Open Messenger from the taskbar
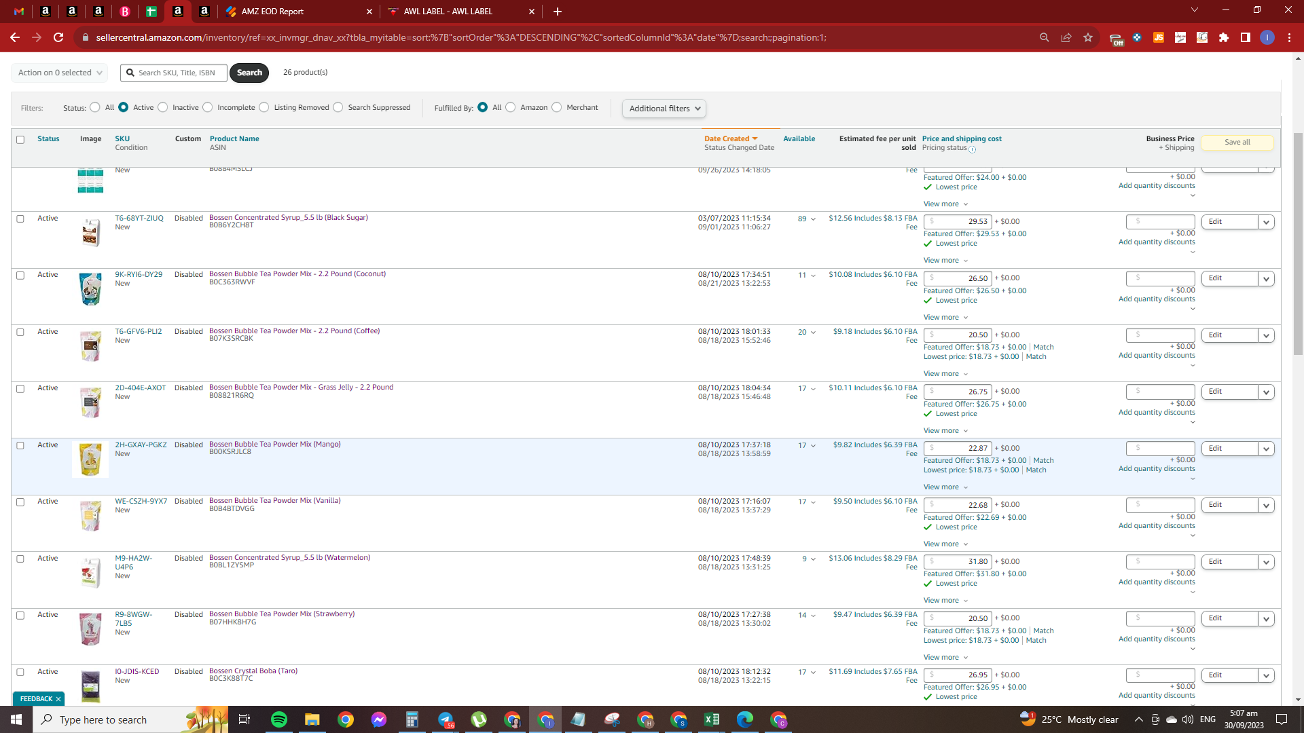 (x=379, y=719)
